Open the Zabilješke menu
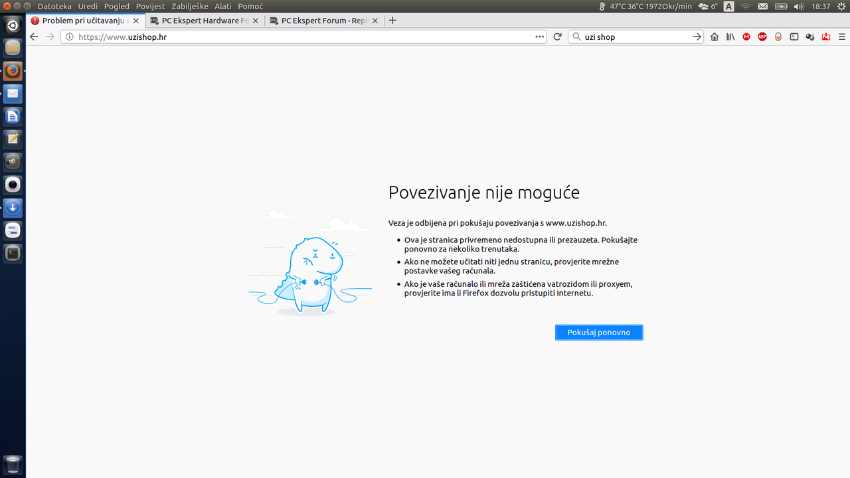The image size is (850, 478). pyautogui.click(x=190, y=6)
